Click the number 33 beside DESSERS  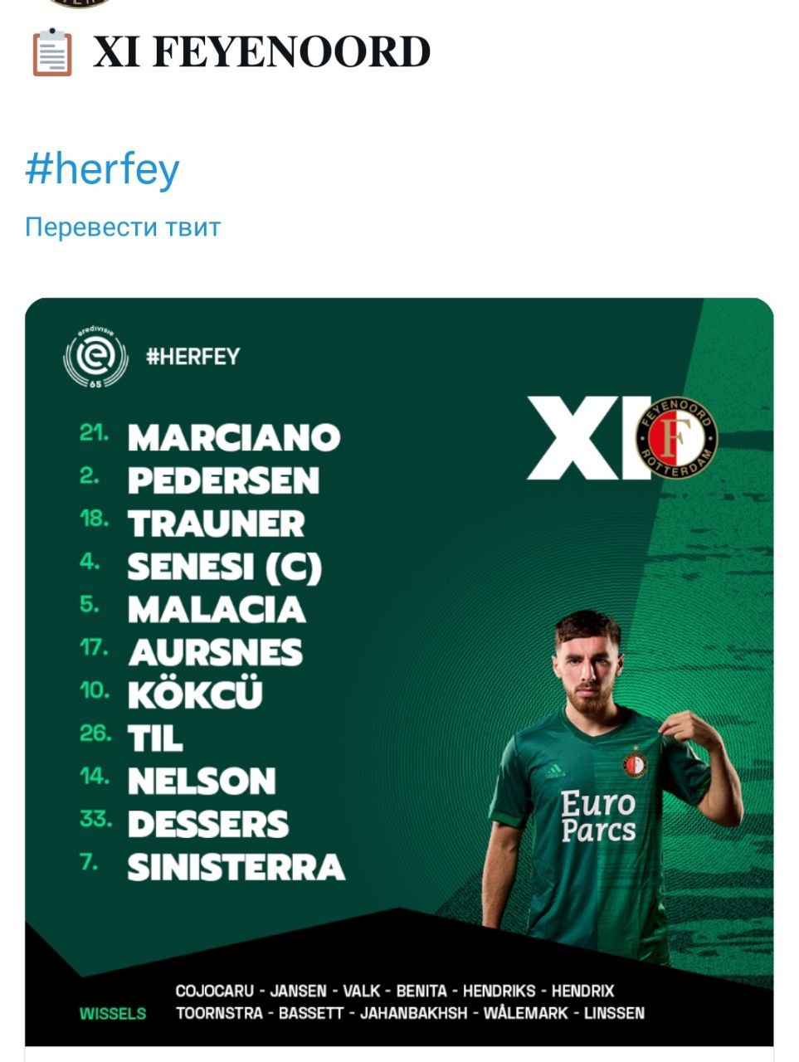(95, 820)
